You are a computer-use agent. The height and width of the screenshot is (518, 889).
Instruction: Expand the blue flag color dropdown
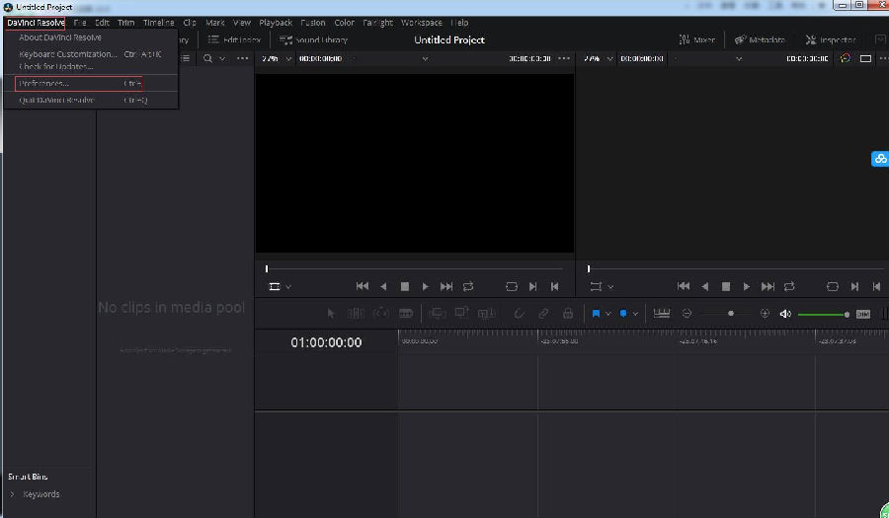608,314
